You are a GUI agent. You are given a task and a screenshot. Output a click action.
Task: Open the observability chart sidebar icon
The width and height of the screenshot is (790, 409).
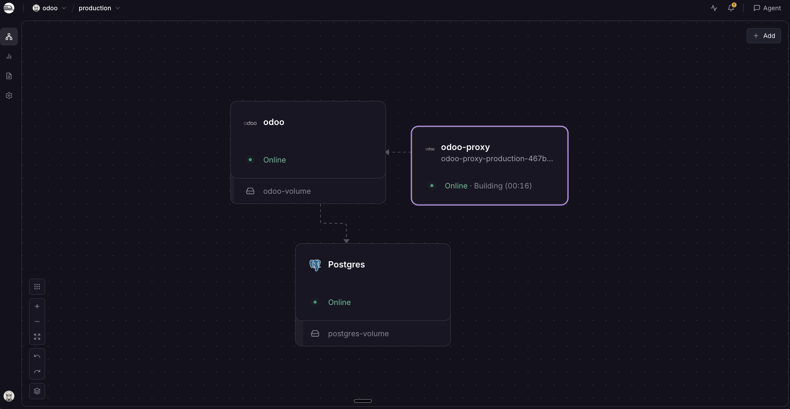pos(9,56)
